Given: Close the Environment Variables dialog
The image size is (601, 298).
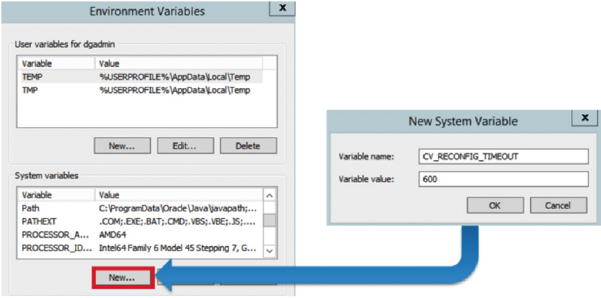Looking at the screenshot, I should tap(282, 9).
